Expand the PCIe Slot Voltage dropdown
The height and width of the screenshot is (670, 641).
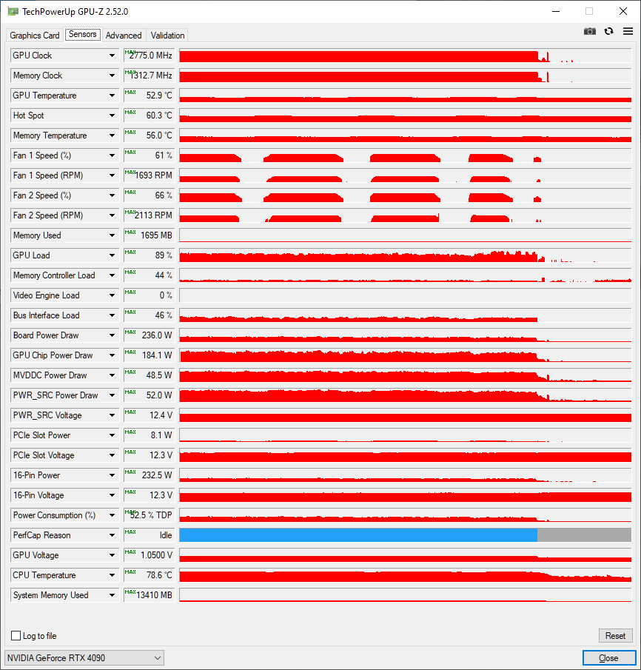pos(112,455)
